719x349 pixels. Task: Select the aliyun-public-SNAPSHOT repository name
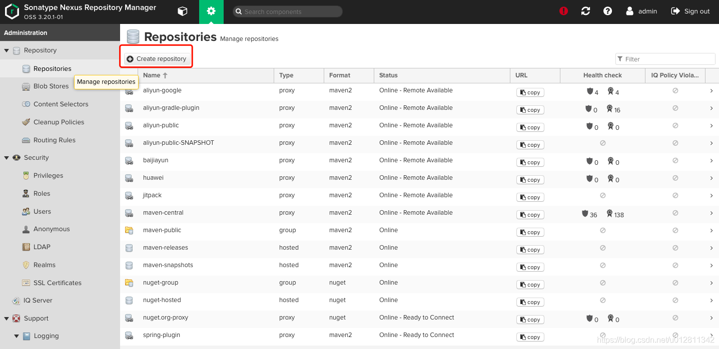click(179, 143)
